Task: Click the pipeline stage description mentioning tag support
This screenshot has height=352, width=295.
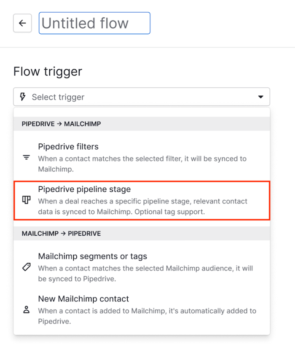Action: point(142,207)
